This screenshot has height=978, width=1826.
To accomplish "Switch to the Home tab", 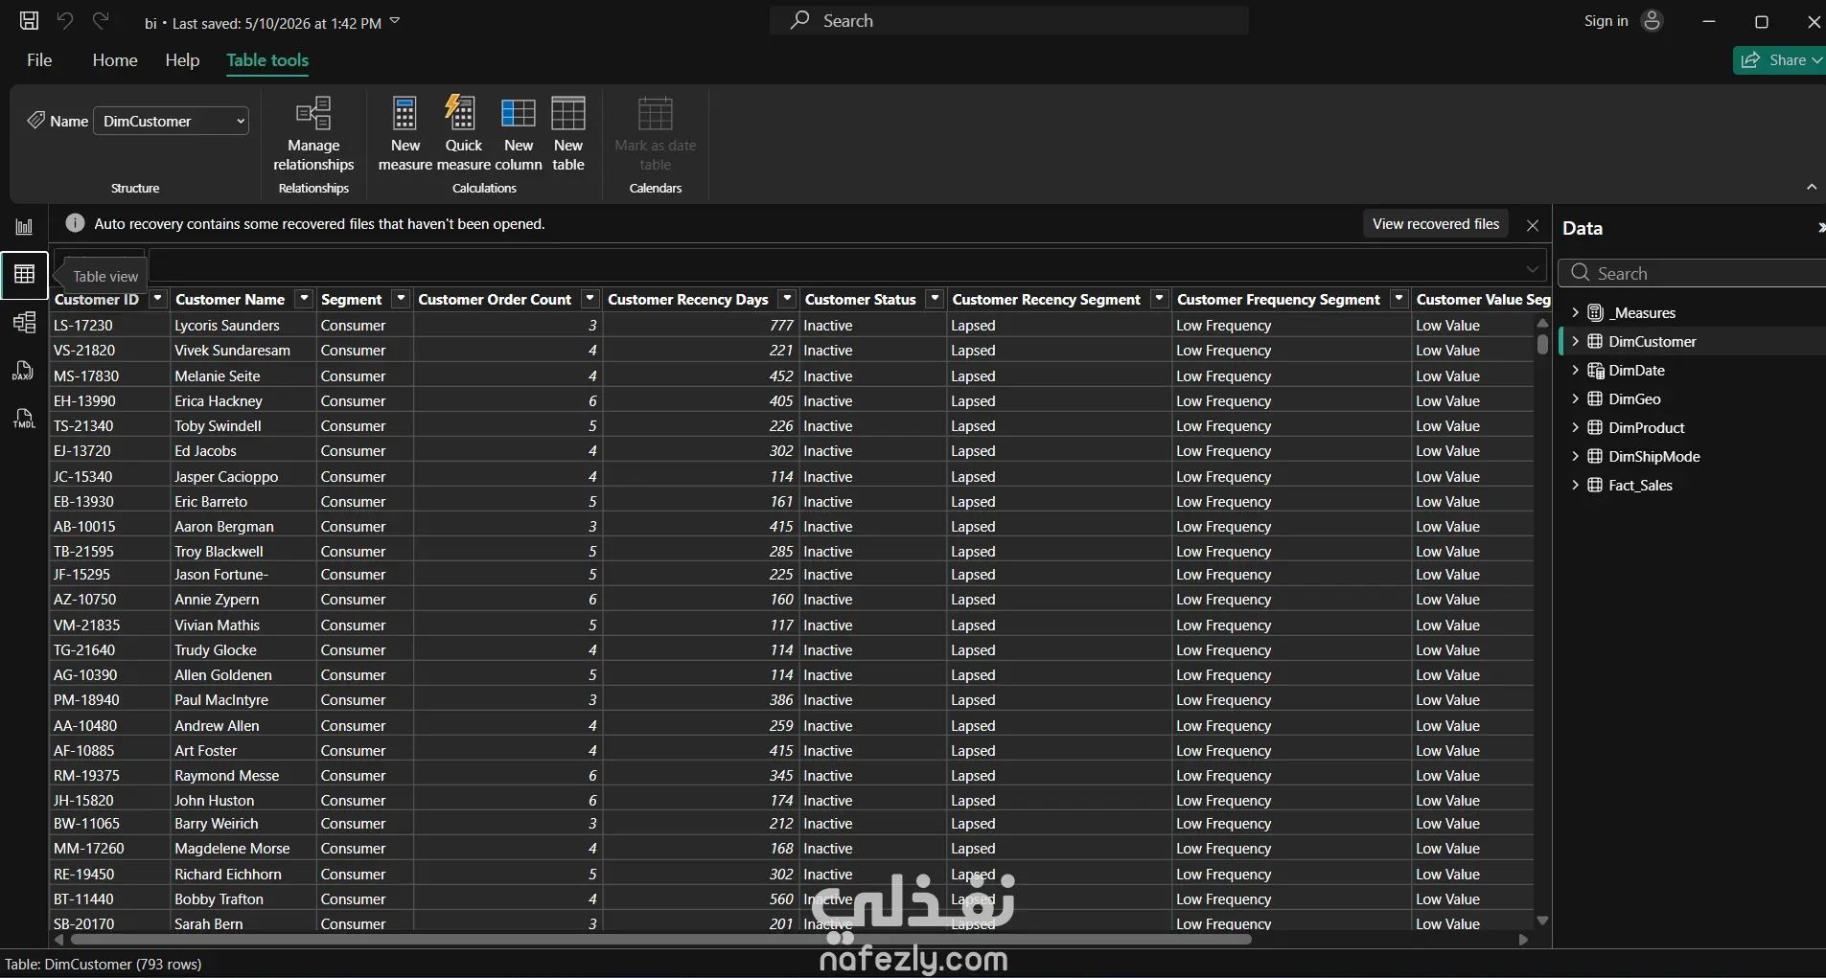I will pyautogui.click(x=115, y=59).
